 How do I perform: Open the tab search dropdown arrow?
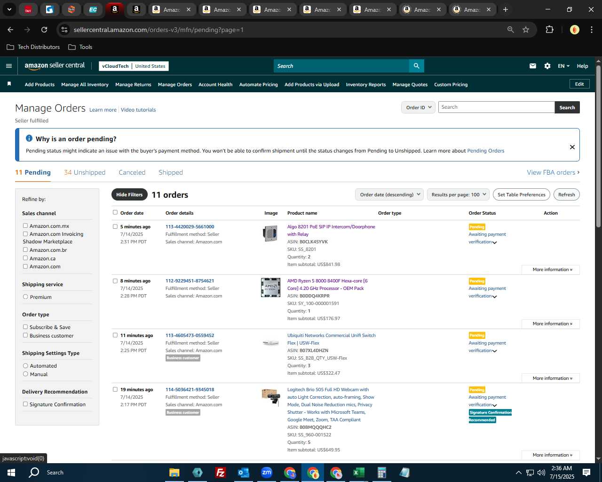coord(9,9)
